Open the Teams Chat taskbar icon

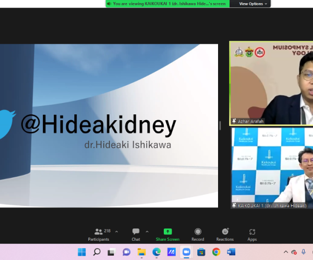[x=127, y=252]
